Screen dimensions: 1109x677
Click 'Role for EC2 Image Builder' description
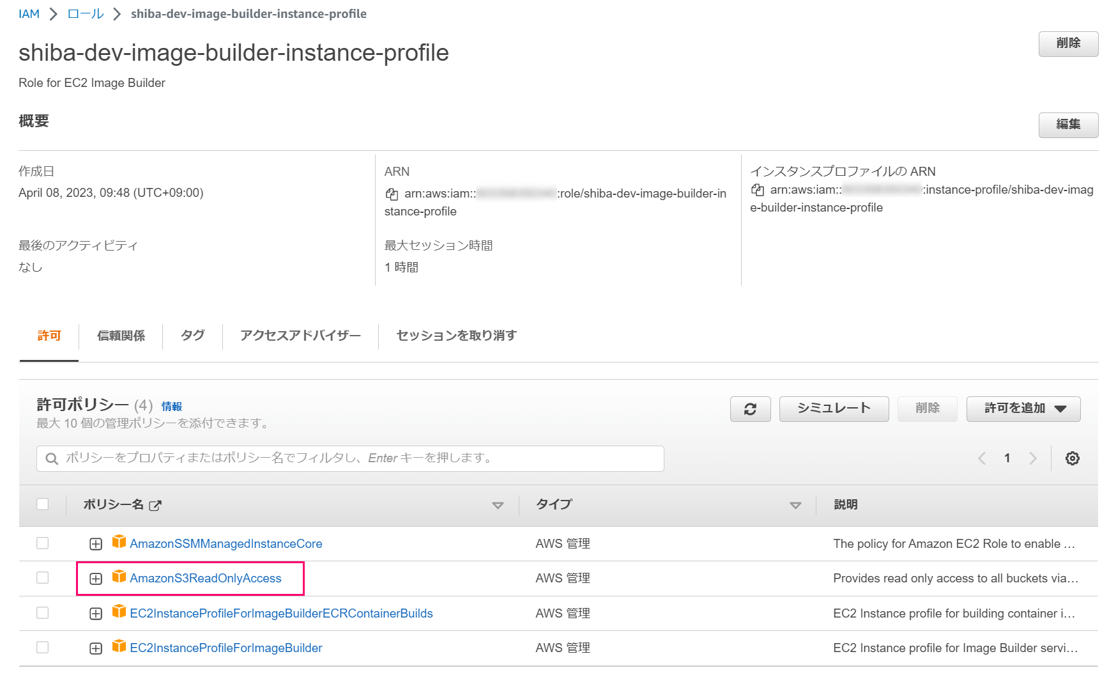pos(92,83)
